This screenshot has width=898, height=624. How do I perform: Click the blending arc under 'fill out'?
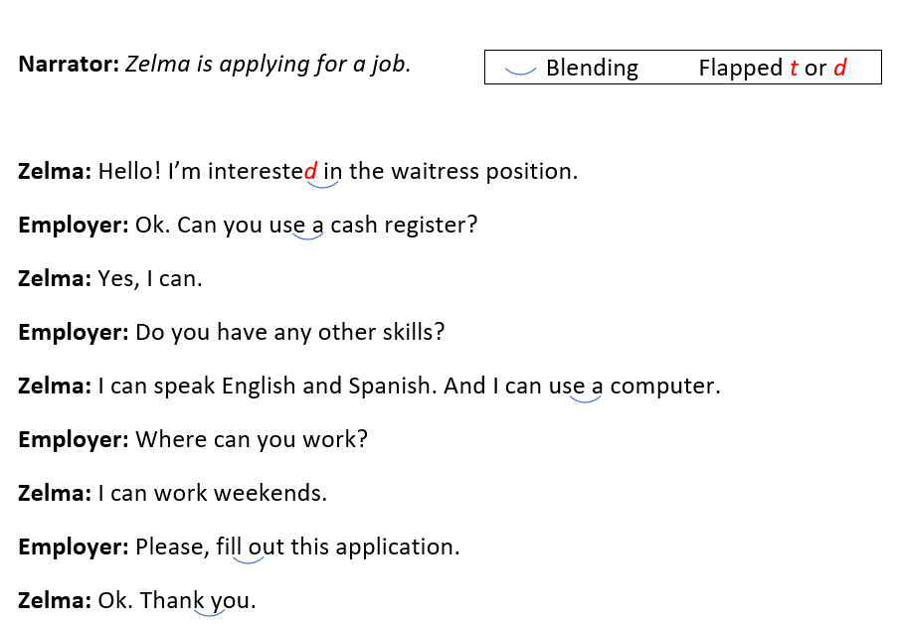(x=248, y=559)
